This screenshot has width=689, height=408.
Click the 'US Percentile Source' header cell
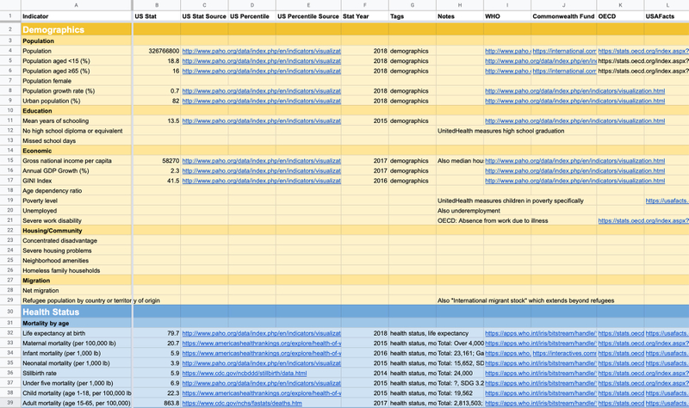pos(308,16)
